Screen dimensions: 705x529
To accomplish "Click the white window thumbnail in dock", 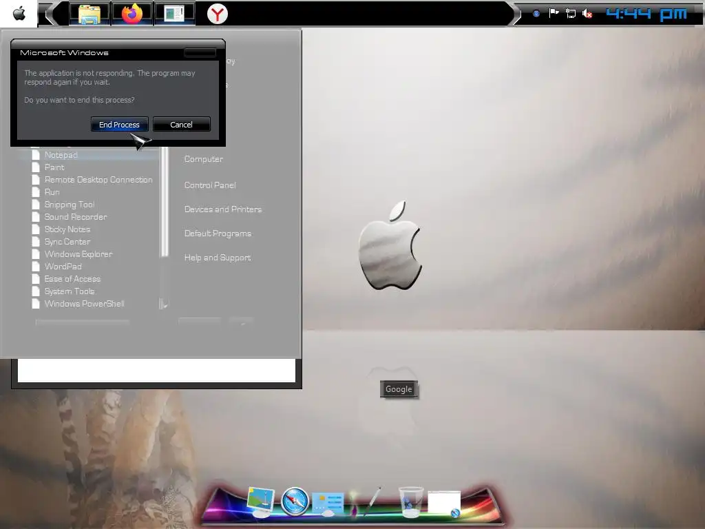I will click(444, 503).
